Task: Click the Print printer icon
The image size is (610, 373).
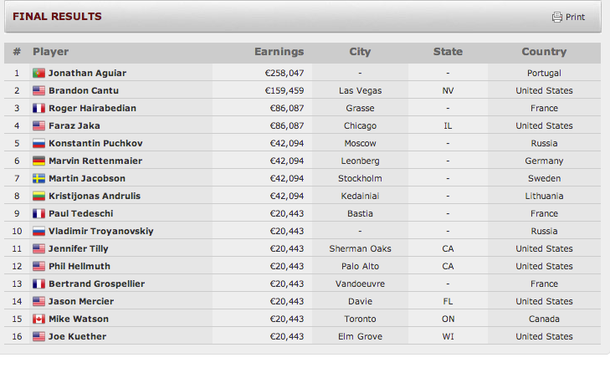Action: [x=557, y=17]
